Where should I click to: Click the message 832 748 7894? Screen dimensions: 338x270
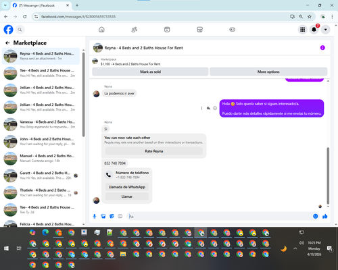pyautogui.click(x=115, y=163)
